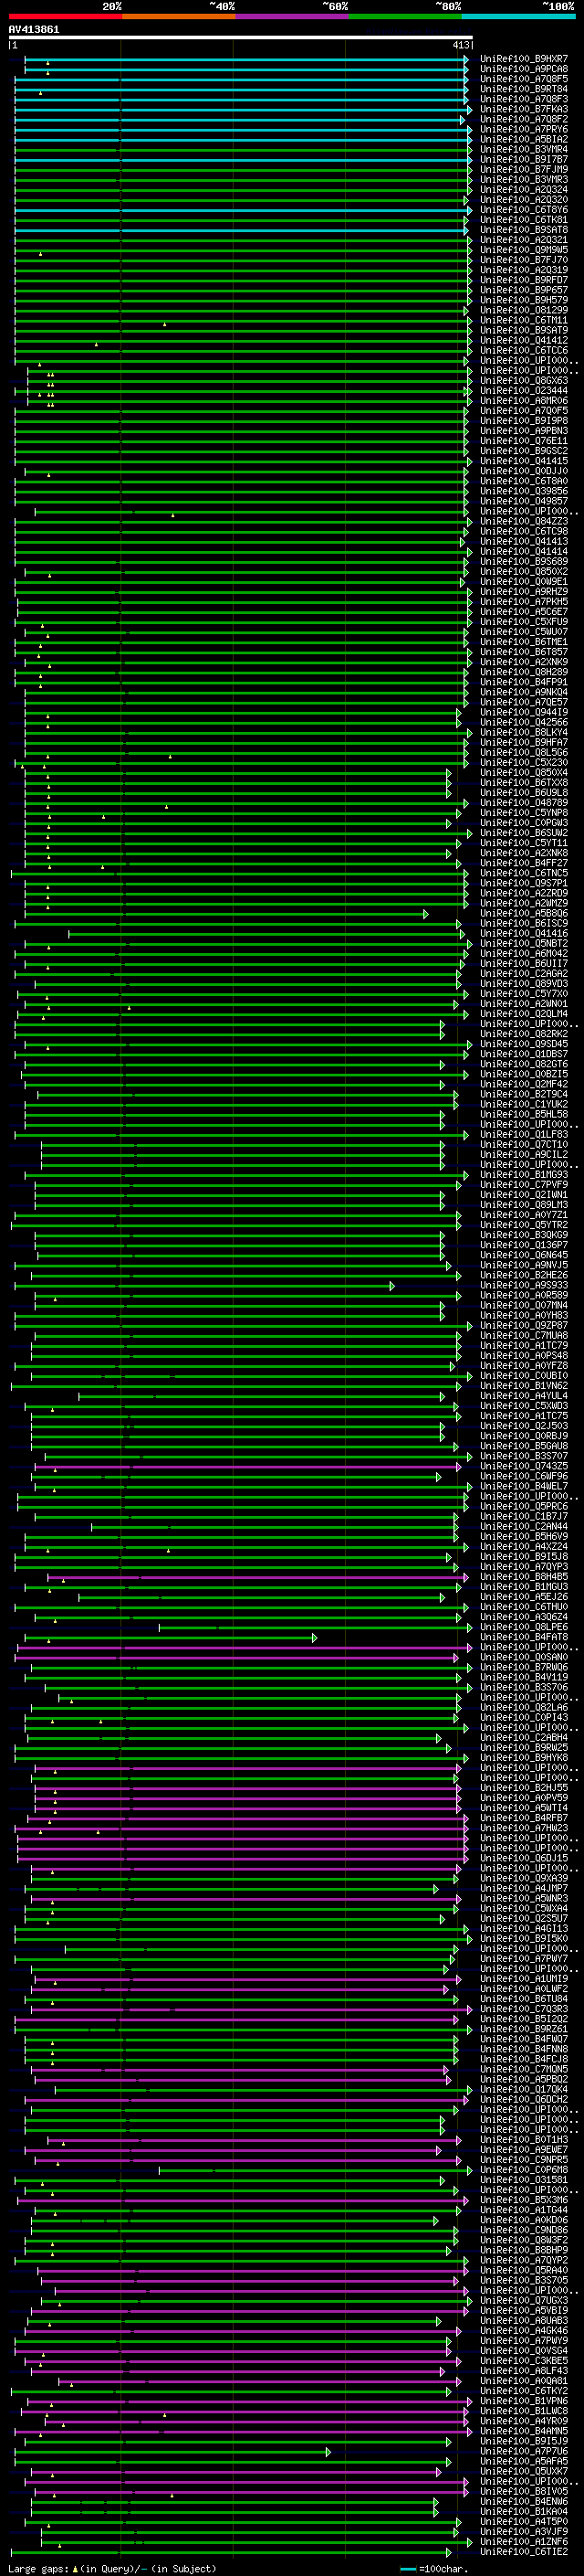Image resolution: width=584 pixels, height=2576 pixels.
Task: Select the UniRef100_B7FJ70 label
Action: pos(524,260)
